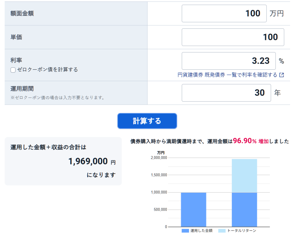This screenshot has height=241, width=305.
Task: Focus the 額面金額 input field
Action: tap(224, 13)
